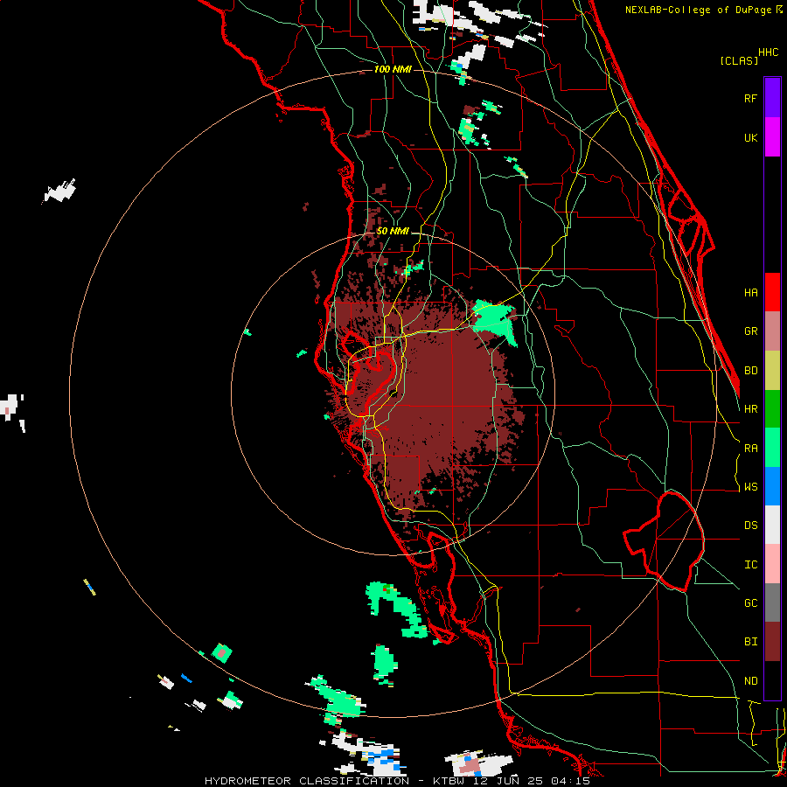The image size is (787, 787).
Task: Select the dusty pink GR legend swatch
Action: point(772,331)
